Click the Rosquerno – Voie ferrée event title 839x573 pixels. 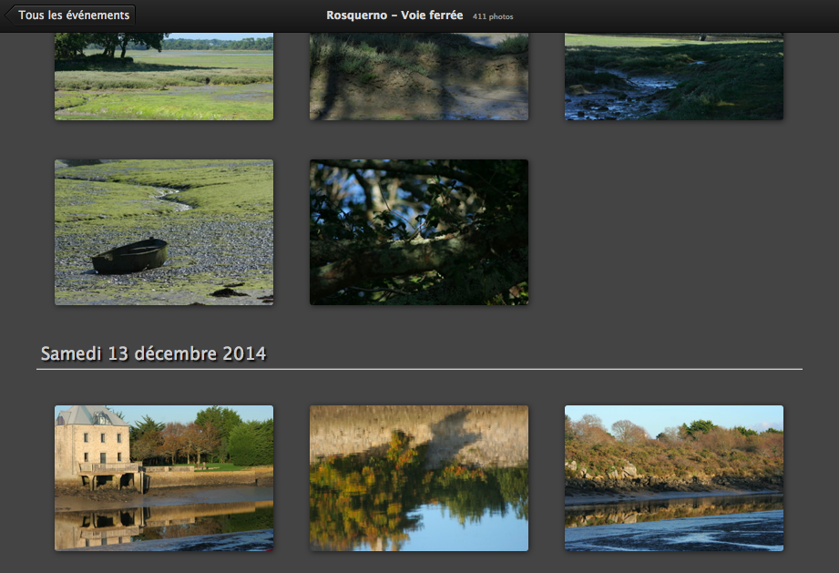click(394, 15)
